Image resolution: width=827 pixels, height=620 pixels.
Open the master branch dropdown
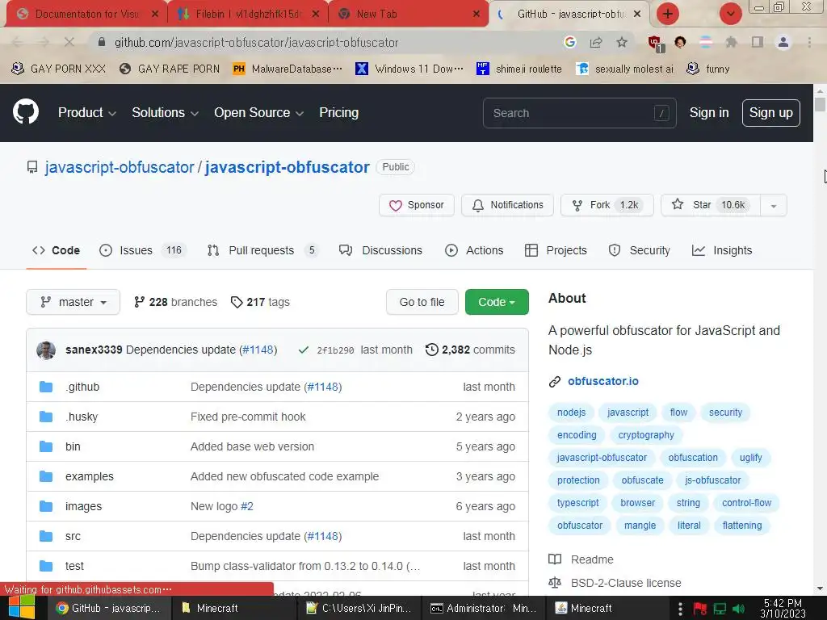(73, 302)
